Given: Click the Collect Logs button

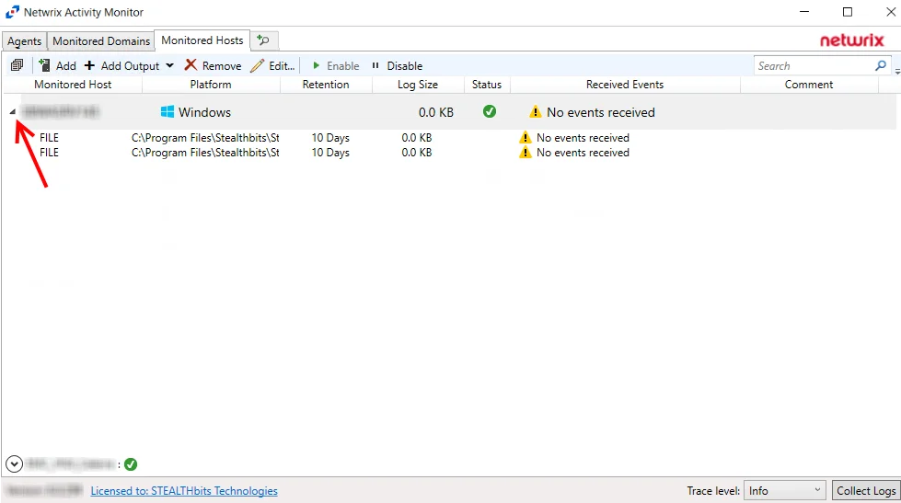Looking at the screenshot, I should pos(866,491).
